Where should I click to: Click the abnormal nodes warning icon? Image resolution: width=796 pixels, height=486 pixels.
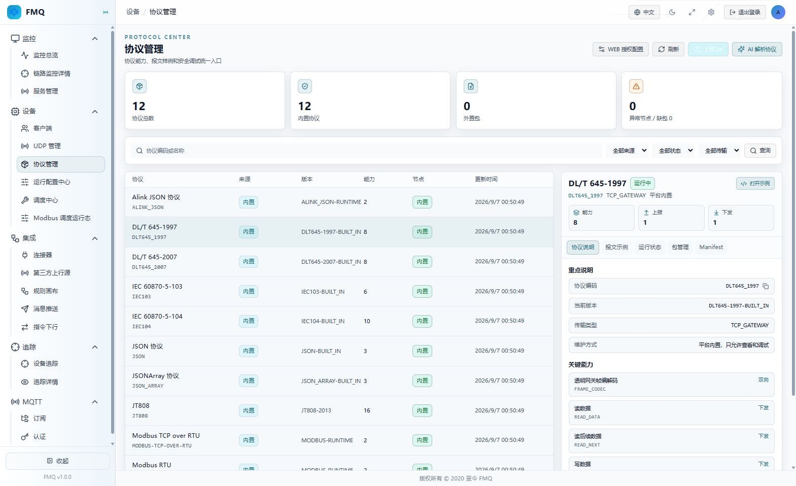[636, 86]
